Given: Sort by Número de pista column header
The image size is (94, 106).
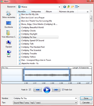Looking at the screenshot, I should (x=68, y=12).
